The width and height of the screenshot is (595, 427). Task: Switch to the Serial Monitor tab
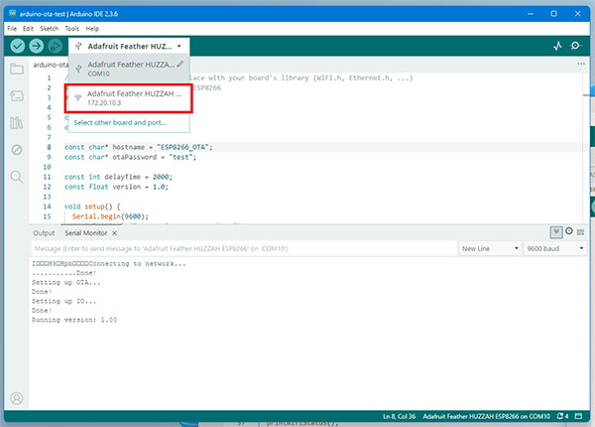click(x=86, y=233)
